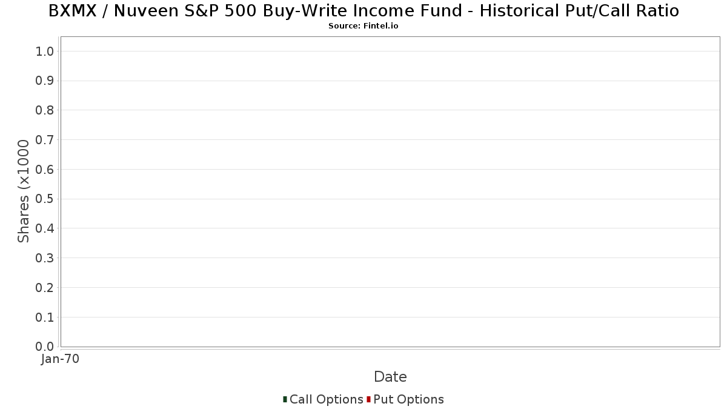
Task: Click the chart title BXMX Nuveen text
Action: point(363,11)
